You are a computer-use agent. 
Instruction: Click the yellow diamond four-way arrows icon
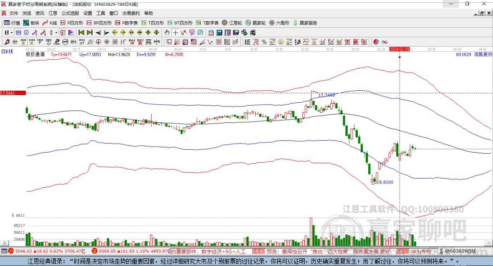(148, 33)
